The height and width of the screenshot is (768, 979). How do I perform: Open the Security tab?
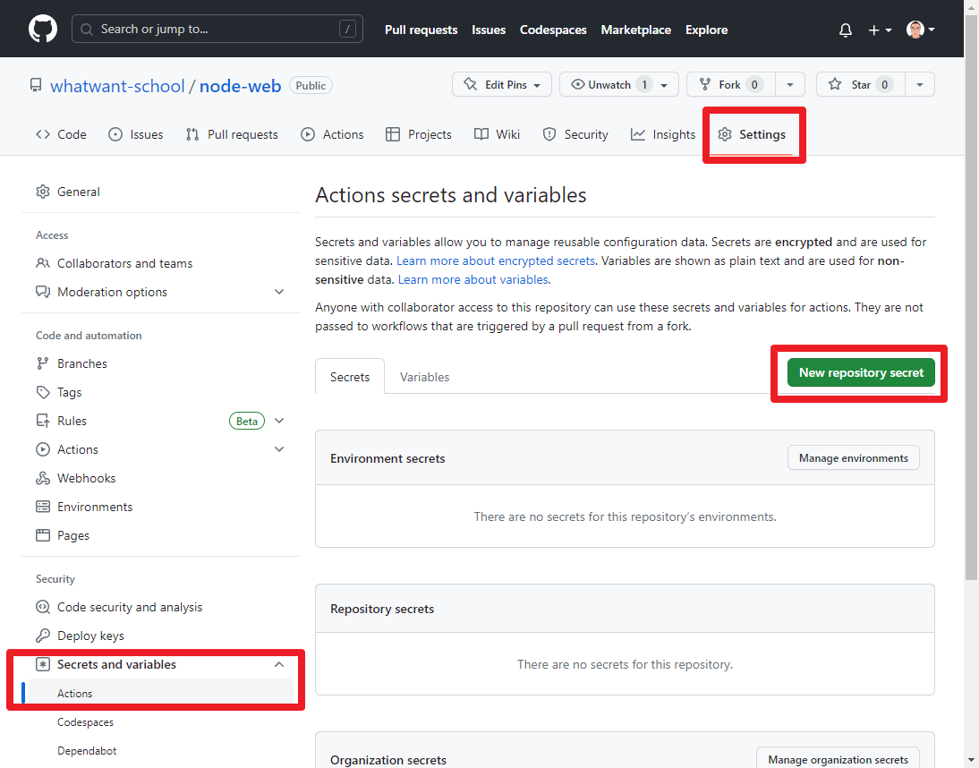click(575, 134)
